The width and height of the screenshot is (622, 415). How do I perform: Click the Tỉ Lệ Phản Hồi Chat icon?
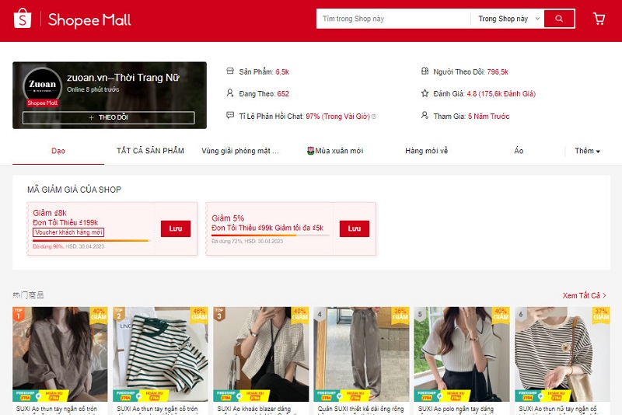pos(229,115)
